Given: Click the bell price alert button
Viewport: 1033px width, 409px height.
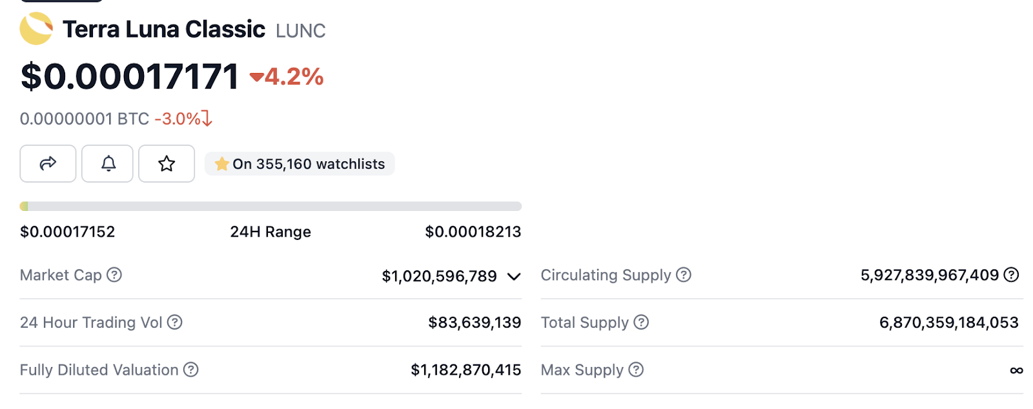Looking at the screenshot, I should (108, 164).
